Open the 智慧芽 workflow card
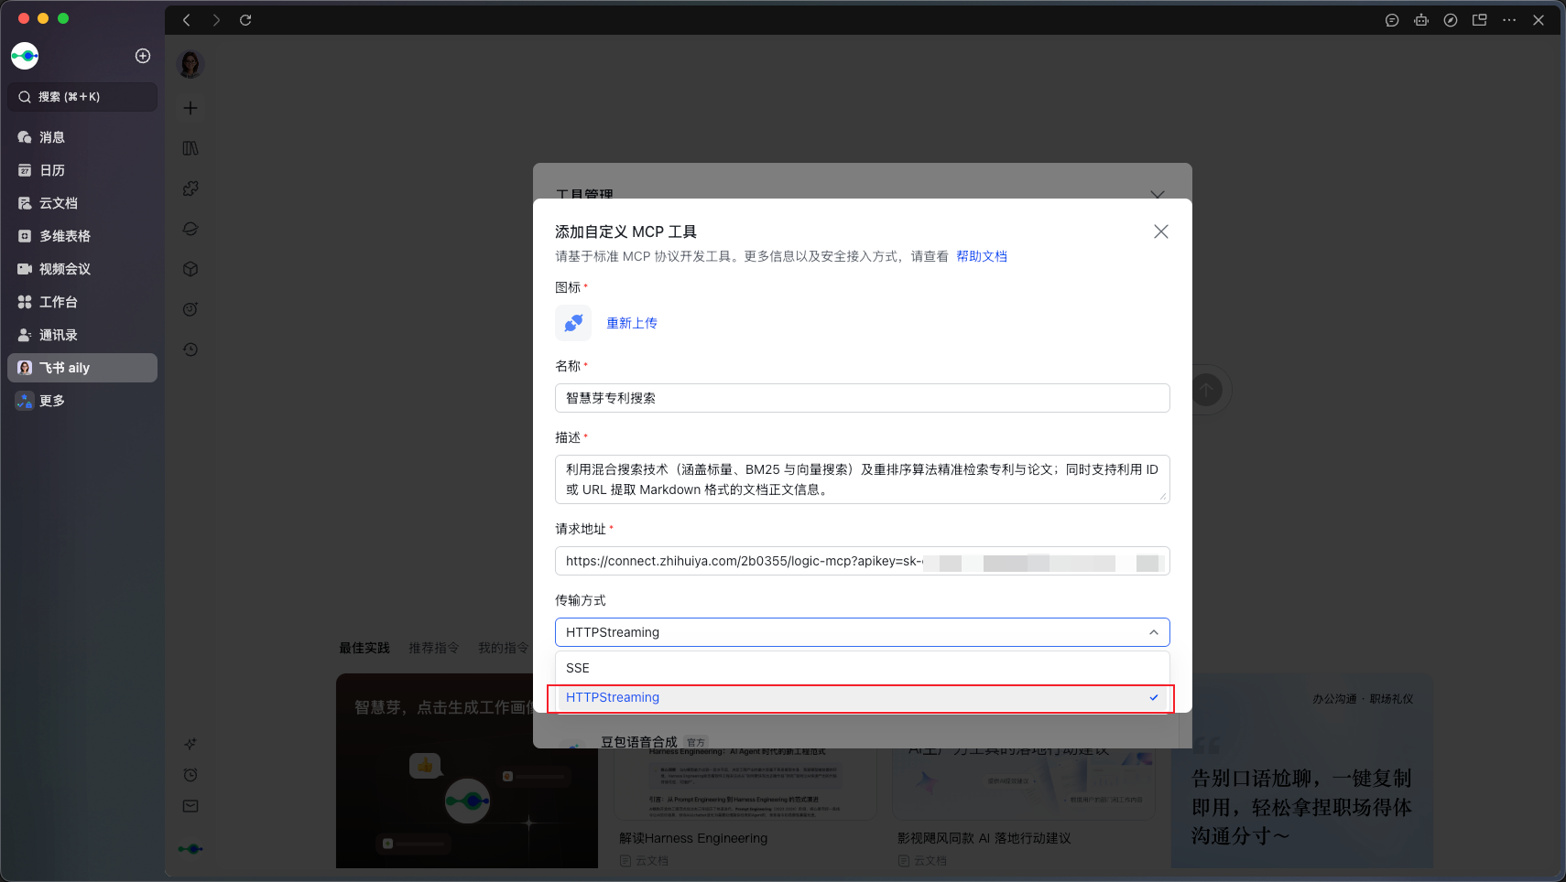This screenshot has height=882, width=1566. pos(467,771)
